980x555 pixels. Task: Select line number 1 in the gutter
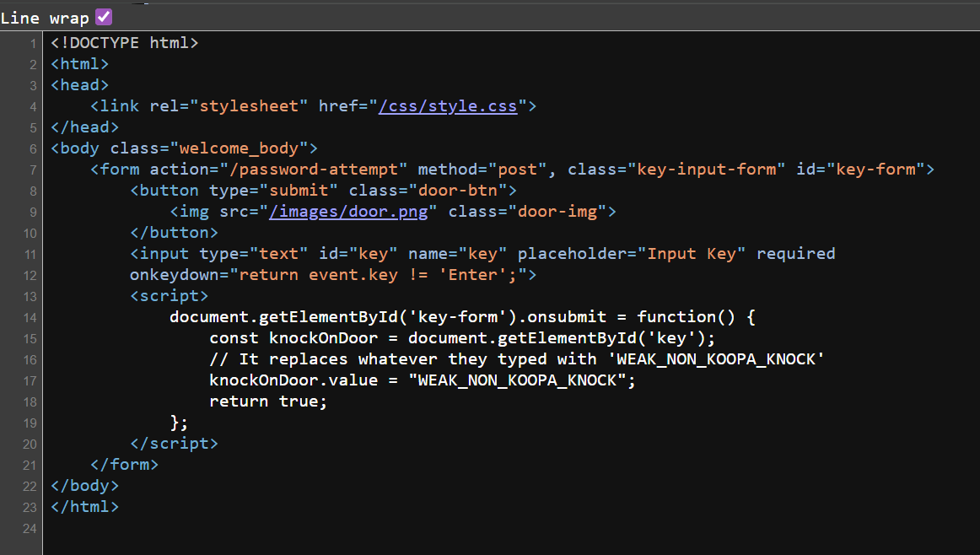point(33,42)
